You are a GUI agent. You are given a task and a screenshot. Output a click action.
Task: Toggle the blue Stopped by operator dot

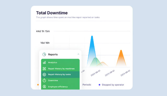pos(99,85)
